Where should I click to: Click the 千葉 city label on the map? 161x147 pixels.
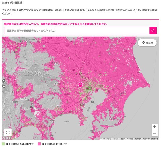tap(108, 91)
